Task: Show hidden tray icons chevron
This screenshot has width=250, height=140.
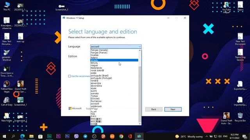Action: point(207,136)
